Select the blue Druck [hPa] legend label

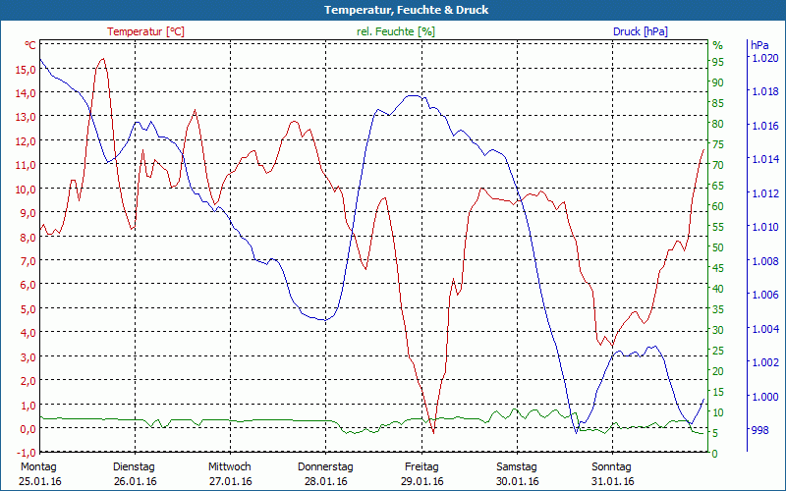[x=641, y=31]
